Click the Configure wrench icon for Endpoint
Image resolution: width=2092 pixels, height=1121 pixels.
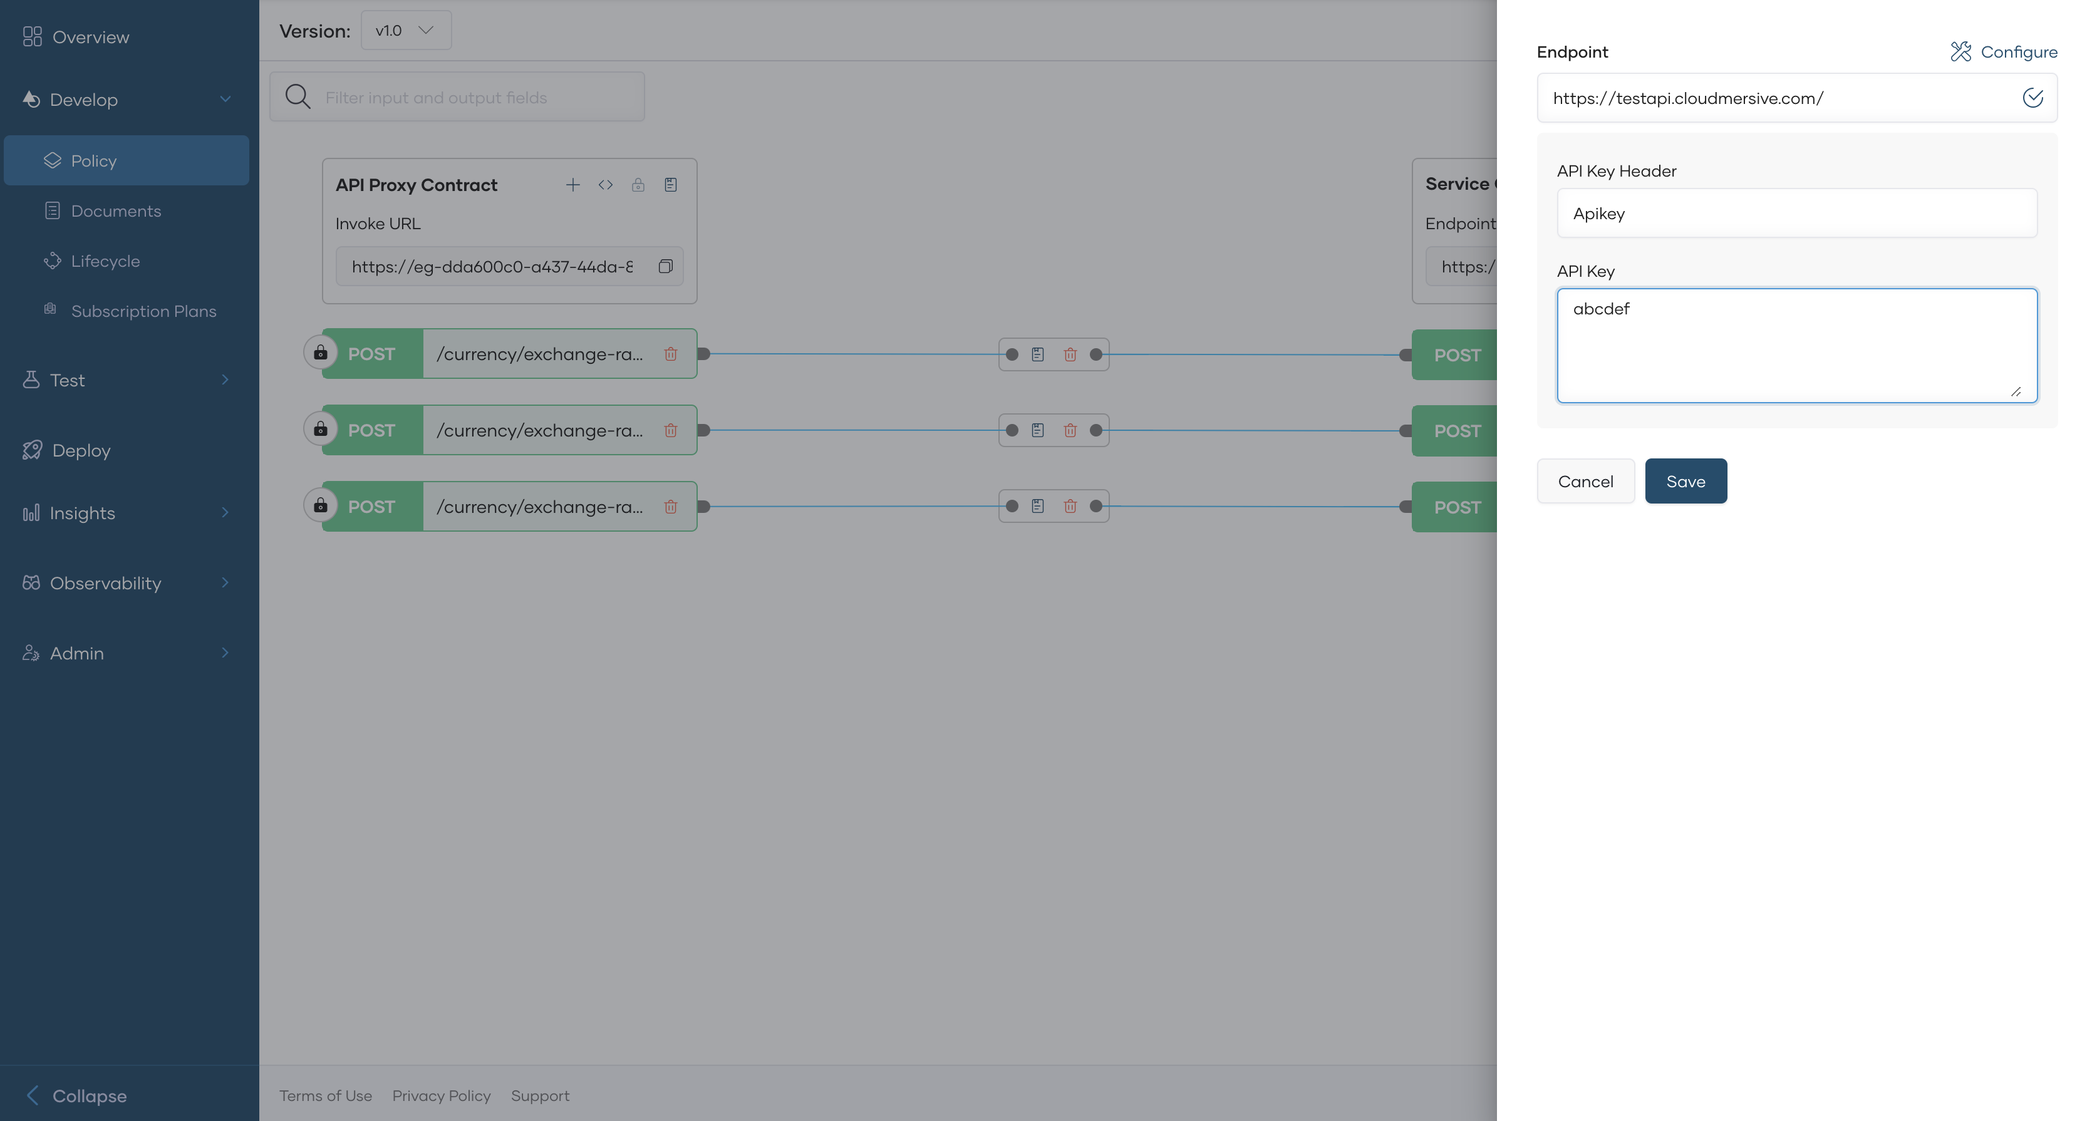pos(1960,51)
